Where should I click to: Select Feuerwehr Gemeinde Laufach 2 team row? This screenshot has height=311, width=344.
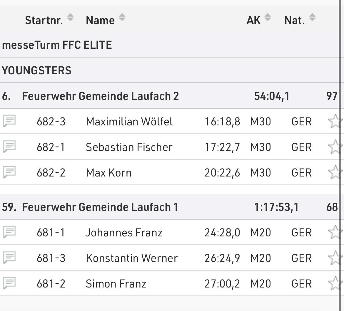100,96
